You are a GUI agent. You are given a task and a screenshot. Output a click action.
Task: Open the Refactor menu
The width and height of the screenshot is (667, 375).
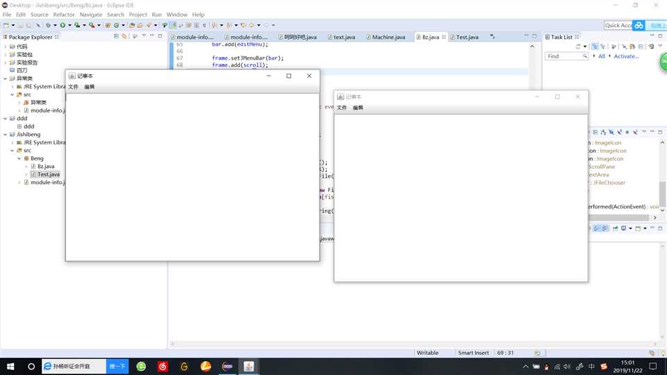point(64,15)
